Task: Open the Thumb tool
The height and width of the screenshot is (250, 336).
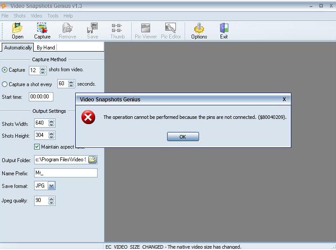Action: [117, 31]
